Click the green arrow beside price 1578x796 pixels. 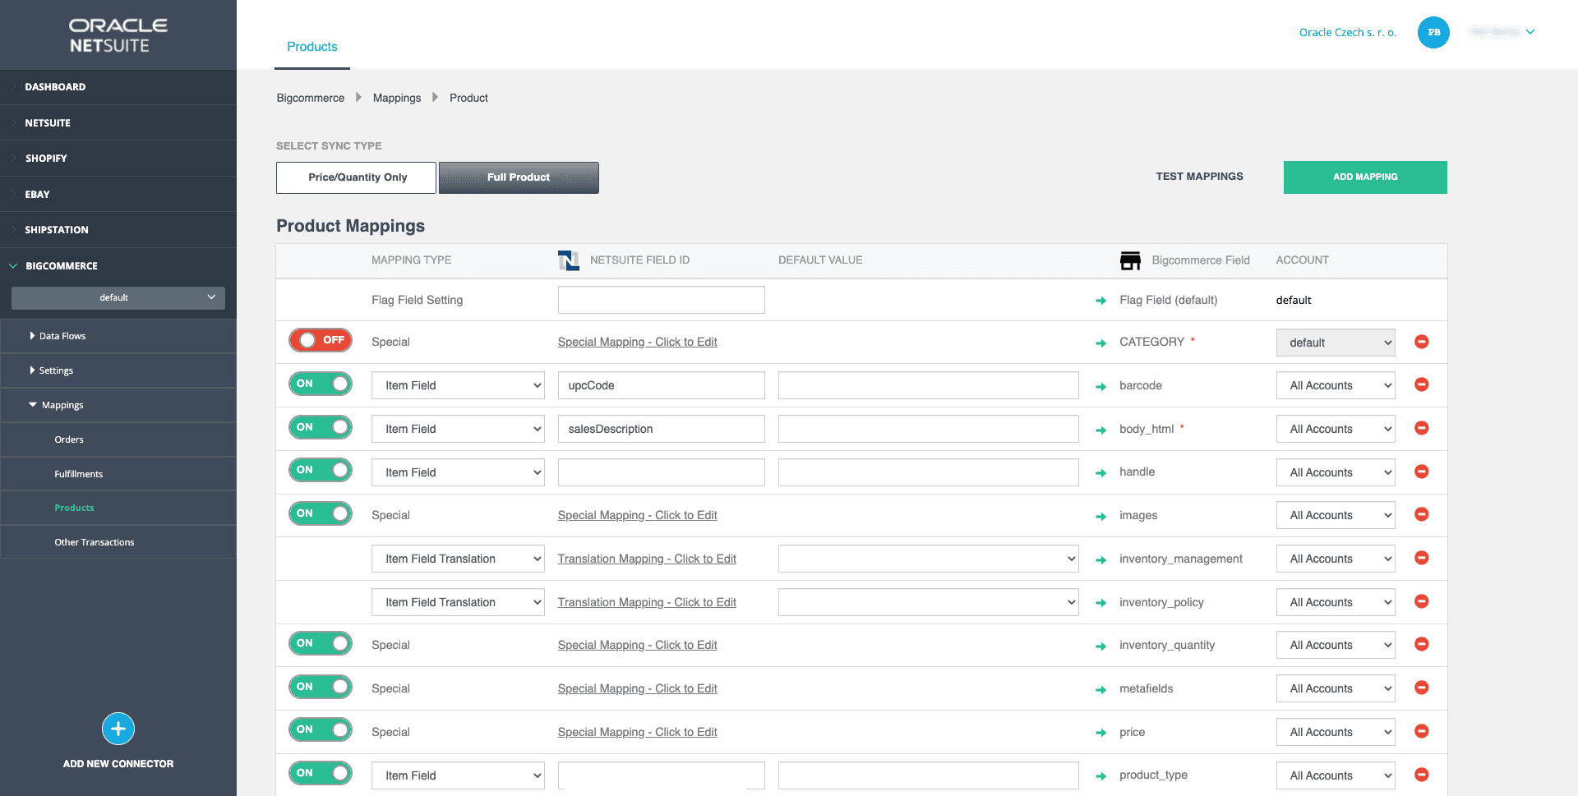pyautogui.click(x=1100, y=733)
